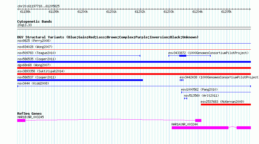
Task: Open the esv2537683 (McKernan2009) label
Action: (x=222, y=102)
